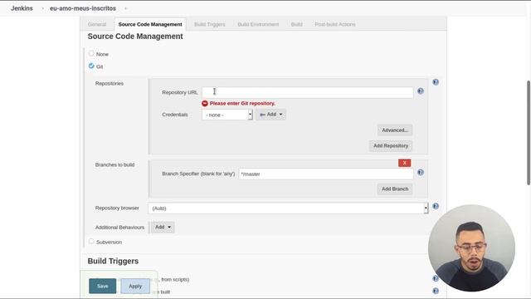Select the Subversion radio option
Screen dimensions: 531x299
pos(91,242)
